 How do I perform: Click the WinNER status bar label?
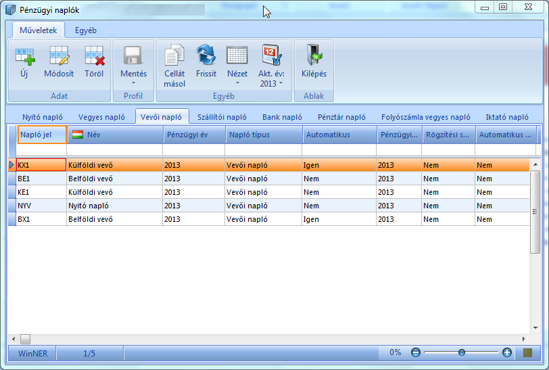32,354
